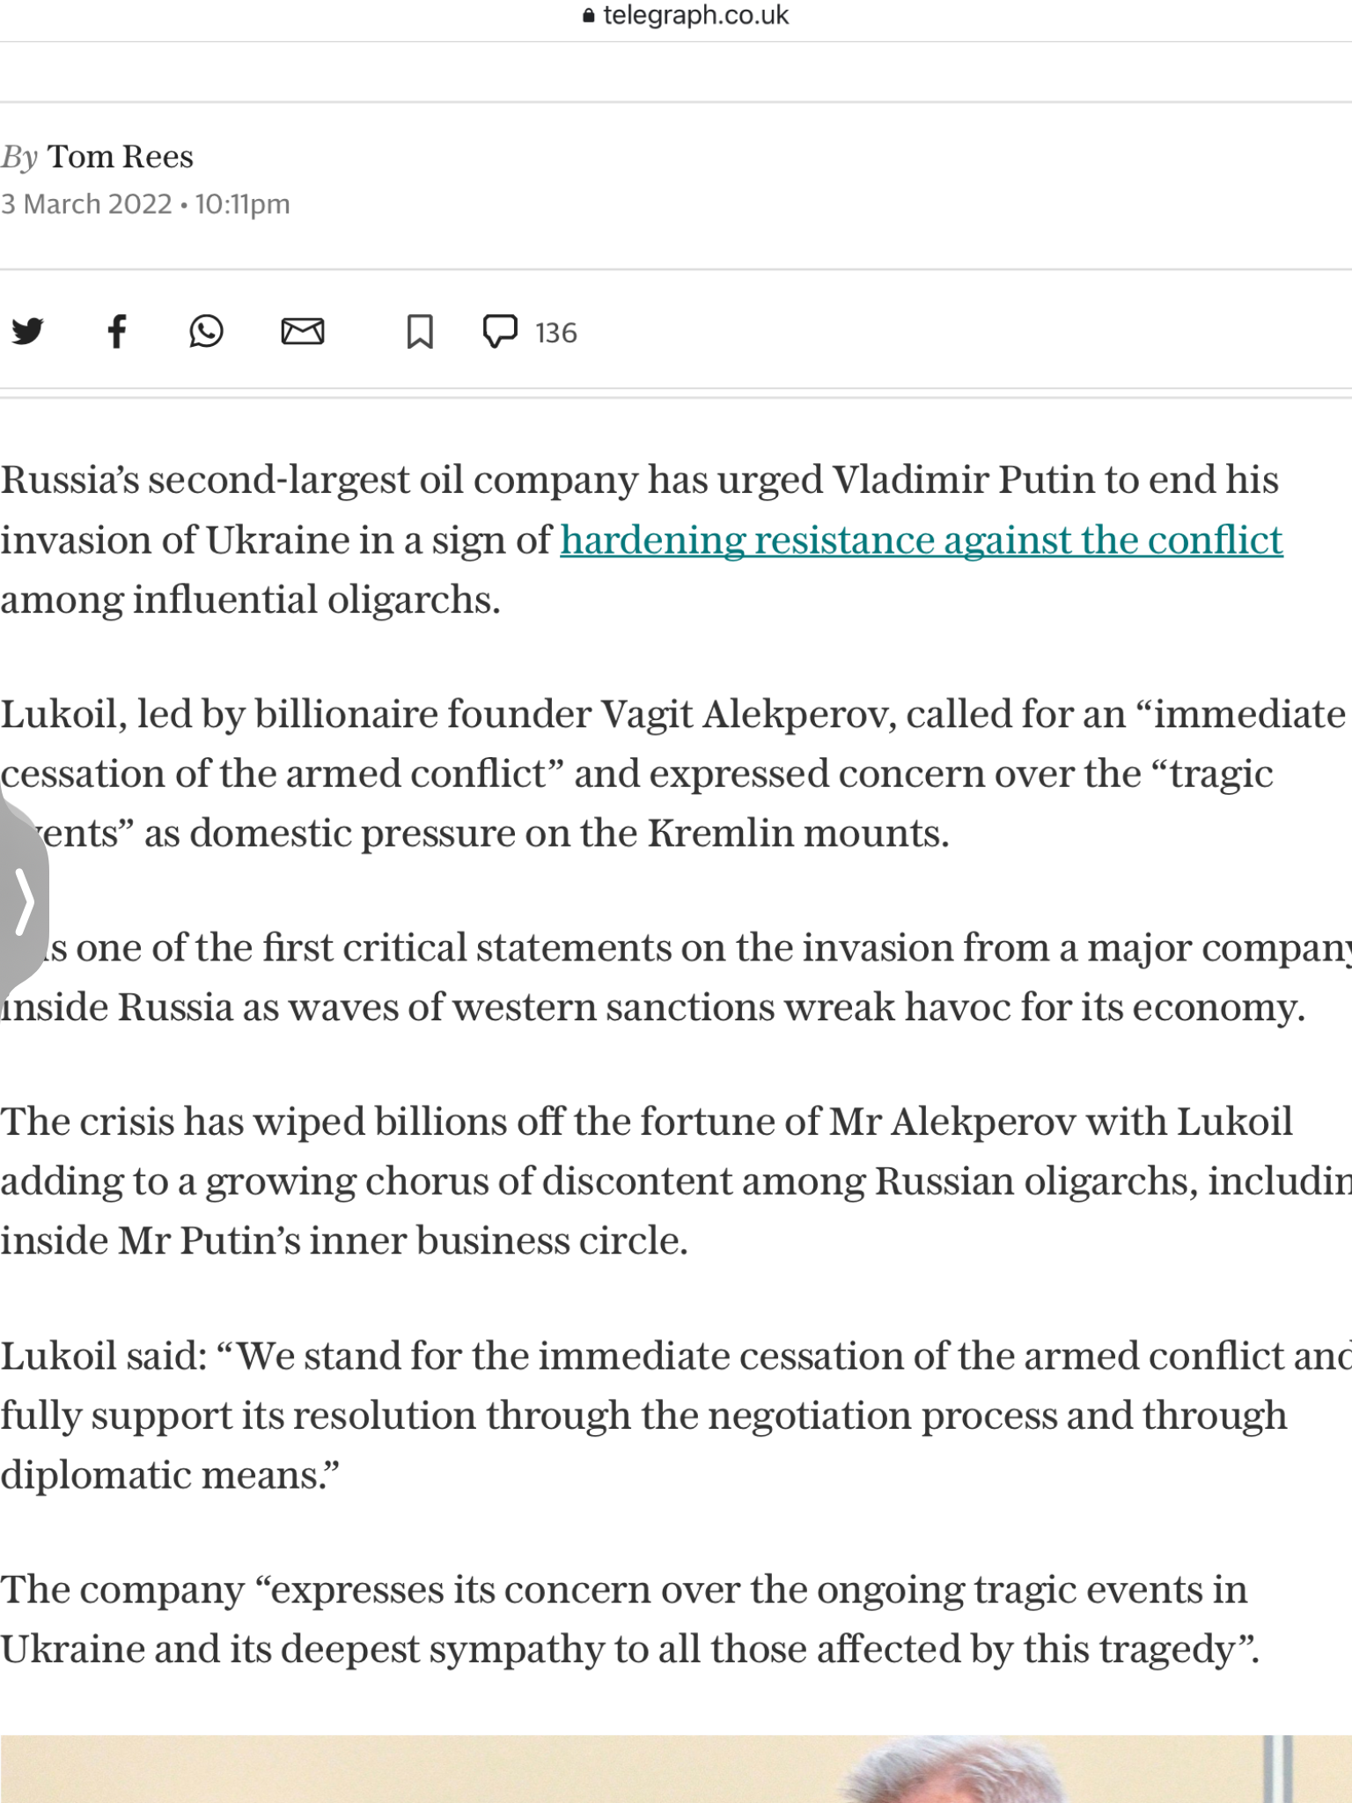Tap the telegraph.co.uk address bar
Screen dimensions: 1352x1803
[687, 16]
